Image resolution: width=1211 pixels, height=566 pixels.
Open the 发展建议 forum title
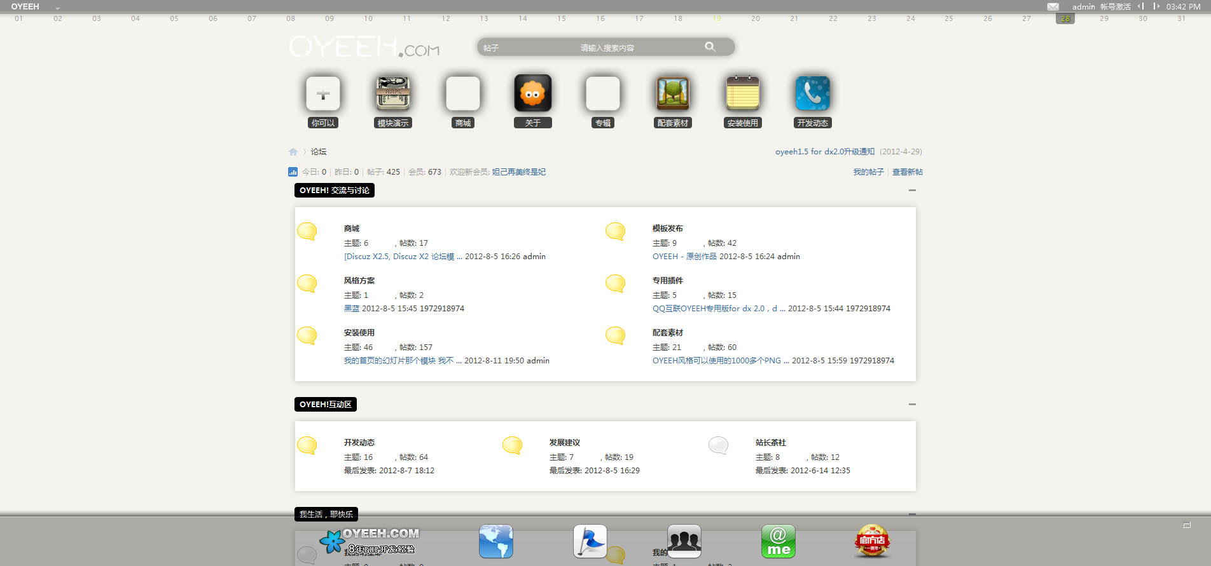(x=565, y=443)
